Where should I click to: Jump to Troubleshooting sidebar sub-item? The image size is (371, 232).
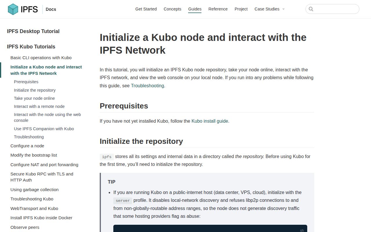coord(29,137)
